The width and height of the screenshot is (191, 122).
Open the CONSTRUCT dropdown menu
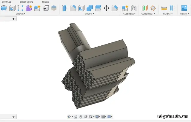point(148,14)
